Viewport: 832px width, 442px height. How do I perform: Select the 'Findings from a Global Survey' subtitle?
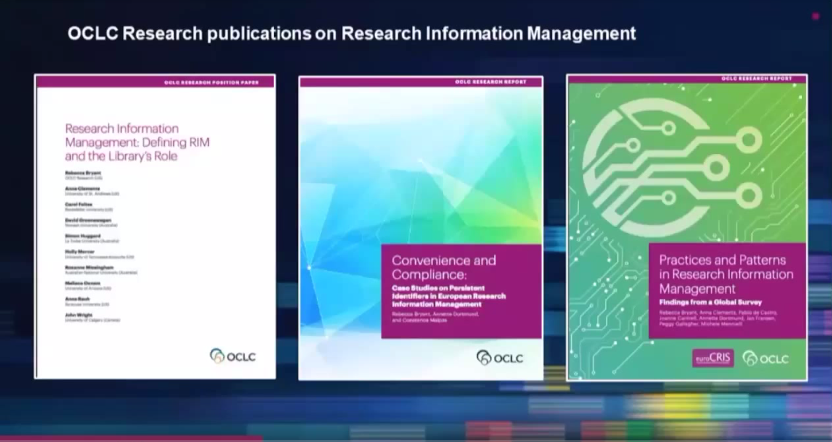coord(710,302)
